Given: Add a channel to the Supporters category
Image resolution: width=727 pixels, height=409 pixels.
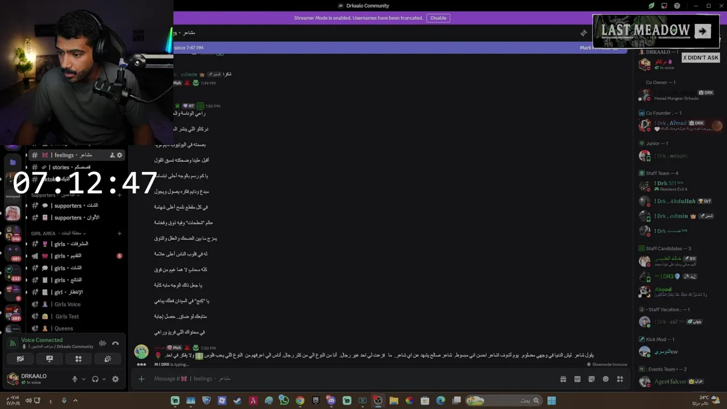Looking at the screenshot, I should point(119,195).
